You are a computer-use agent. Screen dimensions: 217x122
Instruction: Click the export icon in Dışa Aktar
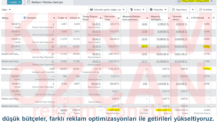tap(173, 10)
